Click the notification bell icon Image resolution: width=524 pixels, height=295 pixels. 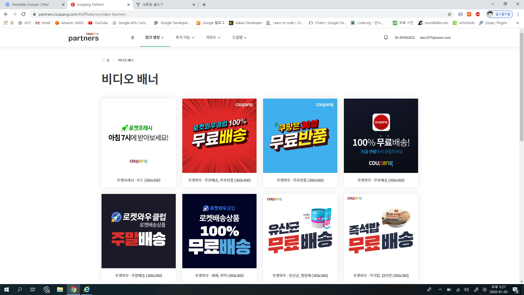click(x=386, y=37)
